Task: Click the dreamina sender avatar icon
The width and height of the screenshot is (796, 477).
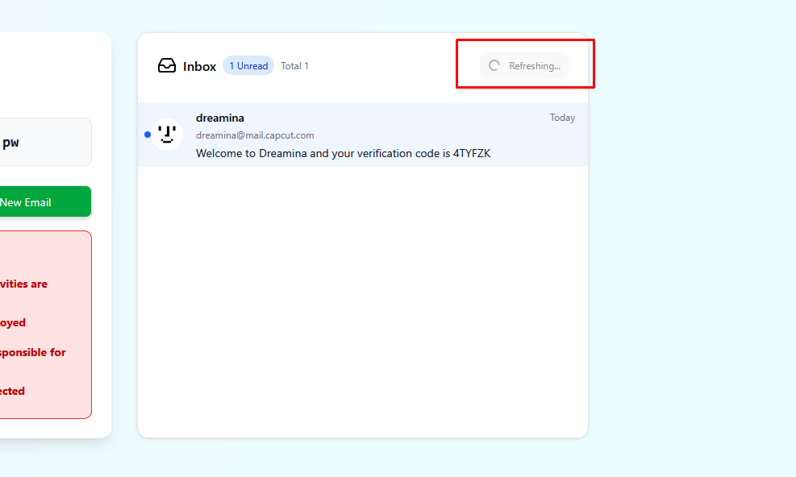Action: [x=167, y=134]
